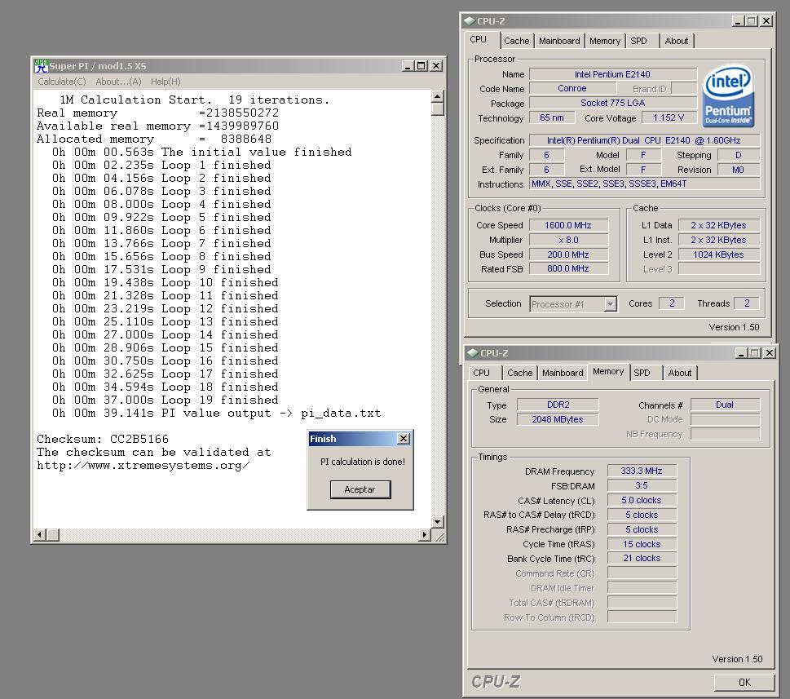Switch to Mainboard tab in lower CPU-Z

(563, 373)
